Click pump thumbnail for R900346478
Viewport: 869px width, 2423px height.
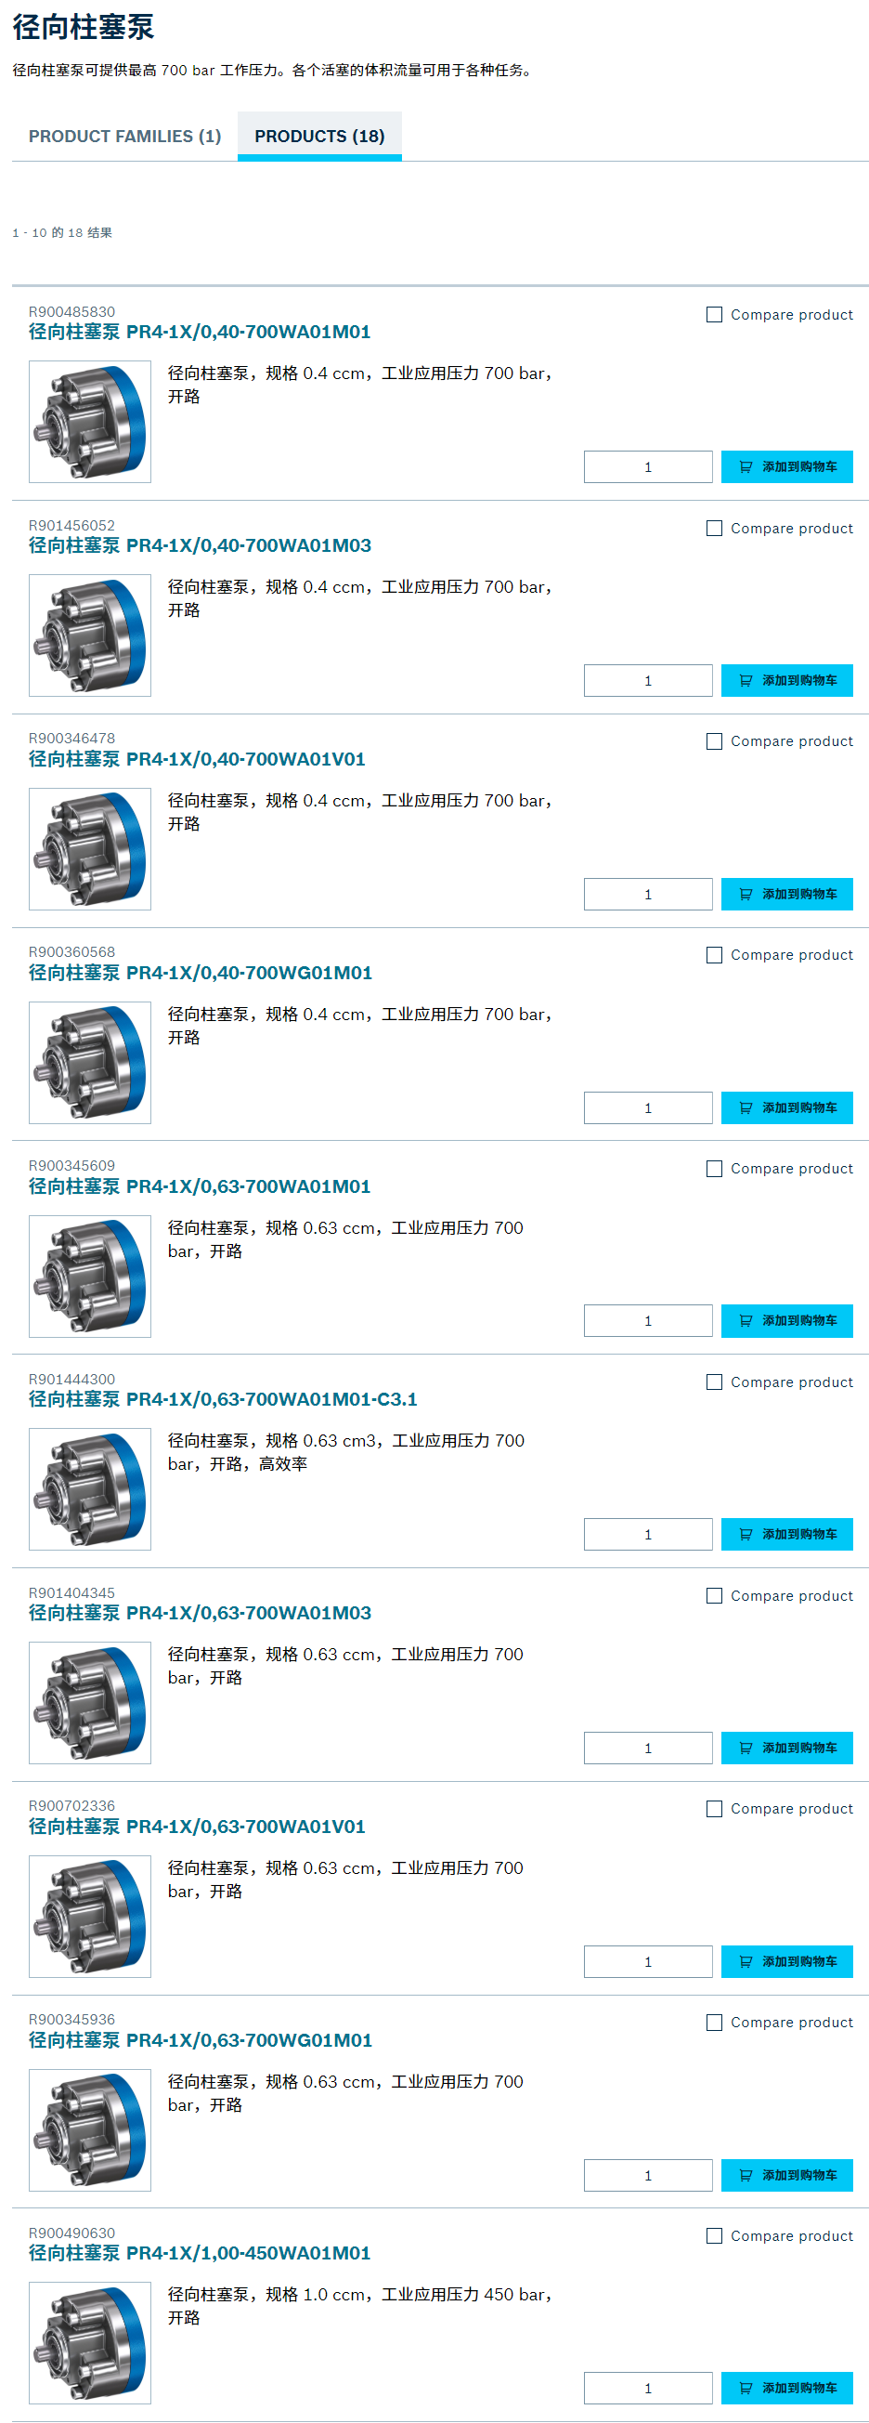point(90,848)
